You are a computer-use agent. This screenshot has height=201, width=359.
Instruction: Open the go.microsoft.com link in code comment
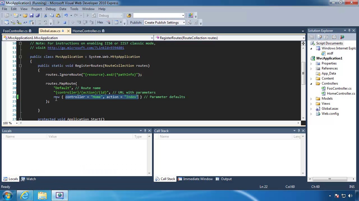(x=86, y=48)
